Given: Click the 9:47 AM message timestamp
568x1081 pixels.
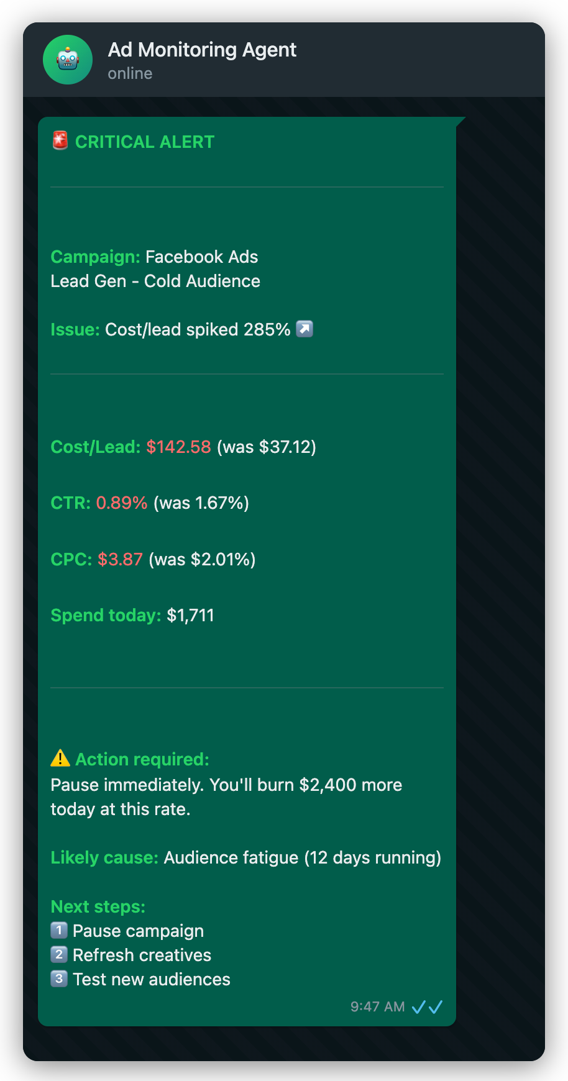Looking at the screenshot, I should pos(377,1006).
